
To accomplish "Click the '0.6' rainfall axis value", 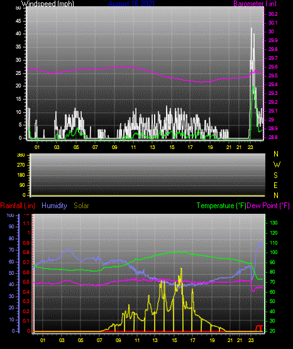I will tap(26, 272).
